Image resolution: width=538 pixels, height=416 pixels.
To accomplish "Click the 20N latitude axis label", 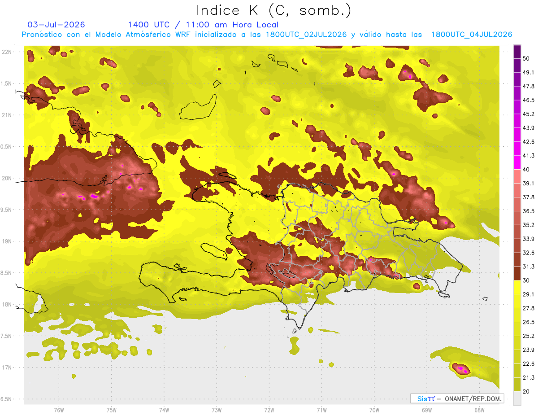I will click(x=8, y=178).
